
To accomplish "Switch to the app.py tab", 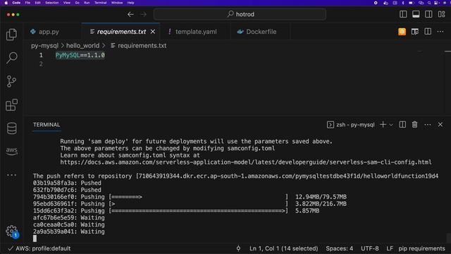I will pyautogui.click(x=49, y=32).
